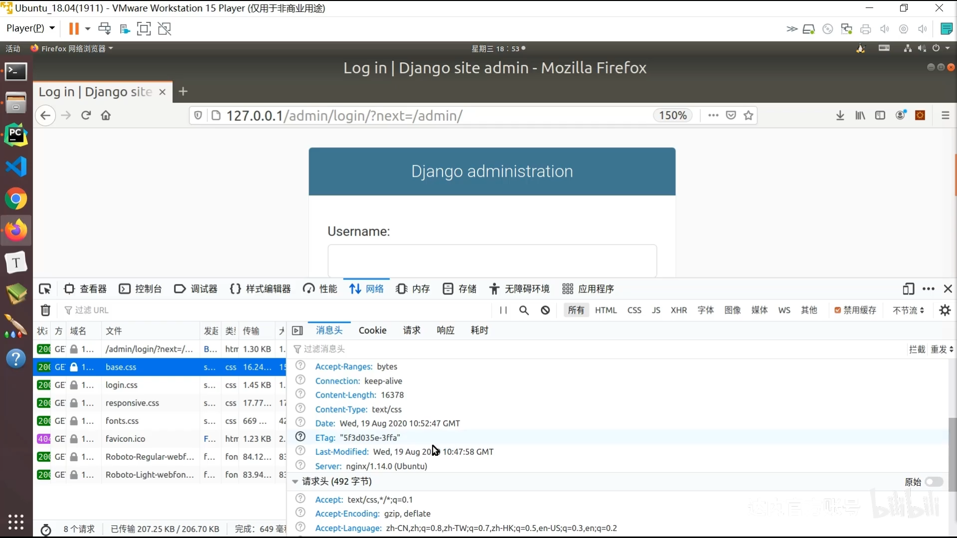Click the block request button
Image resolution: width=957 pixels, height=538 pixels.
[917, 349]
